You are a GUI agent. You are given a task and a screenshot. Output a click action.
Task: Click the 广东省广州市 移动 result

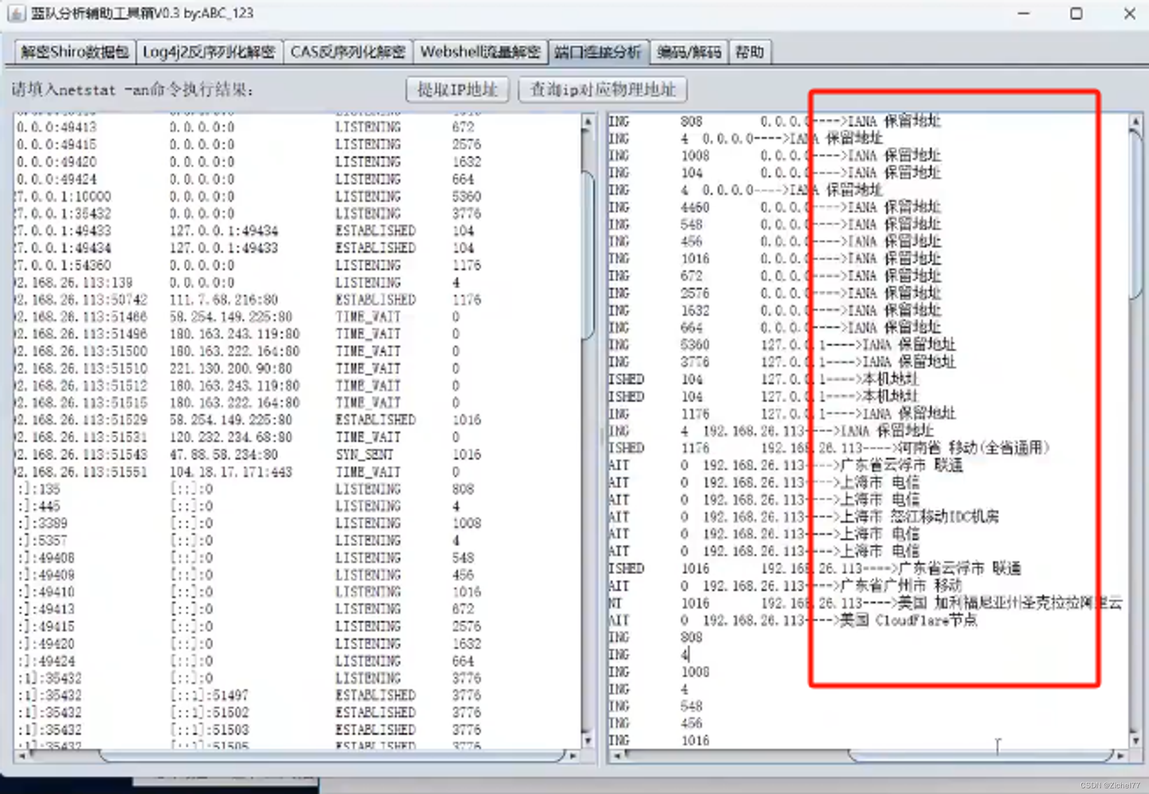pos(901,586)
